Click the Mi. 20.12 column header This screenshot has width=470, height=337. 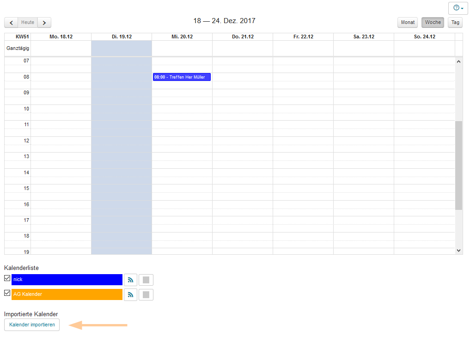coord(182,37)
